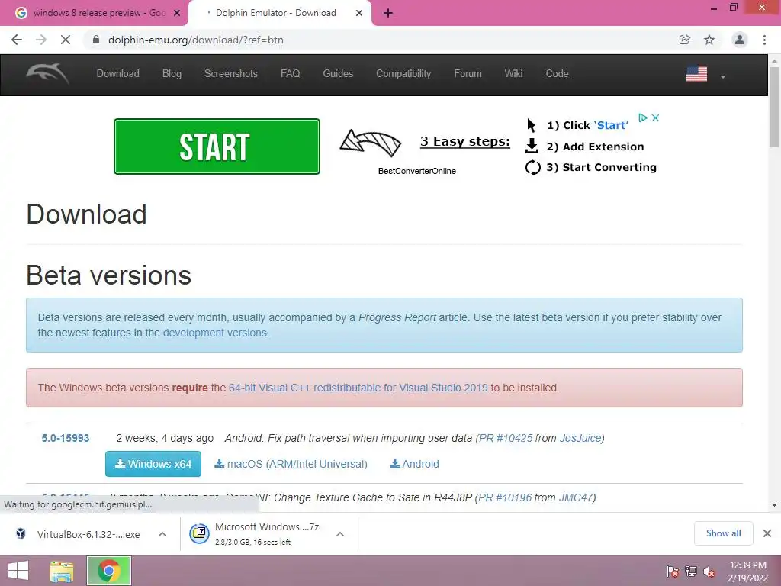
Task: Open the Compatibility nav item
Action: pos(403,74)
